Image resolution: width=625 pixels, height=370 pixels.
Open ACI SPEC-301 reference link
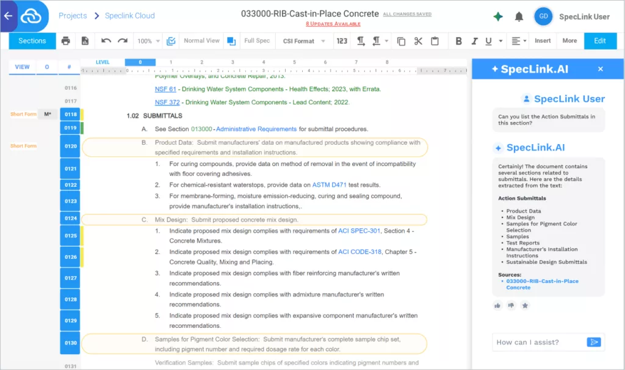coord(359,230)
